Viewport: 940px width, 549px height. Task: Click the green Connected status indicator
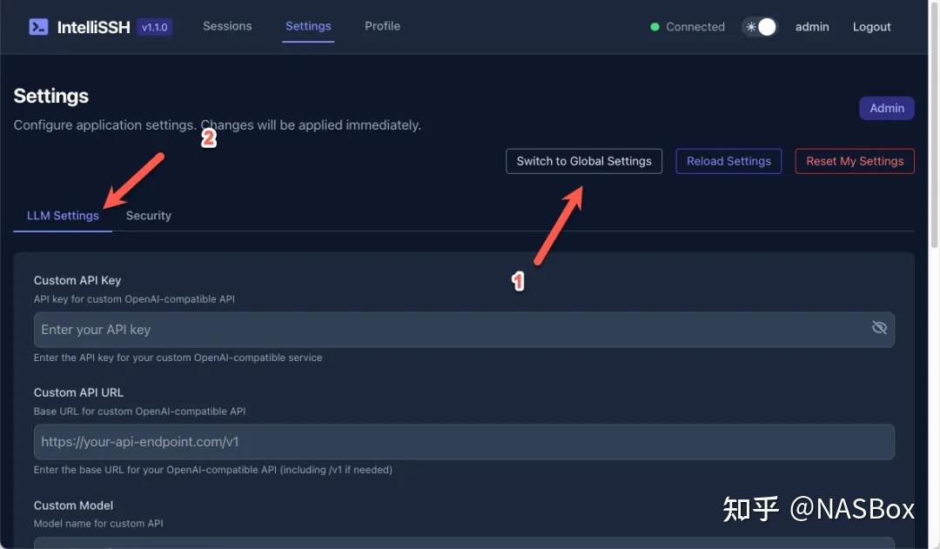tap(655, 27)
